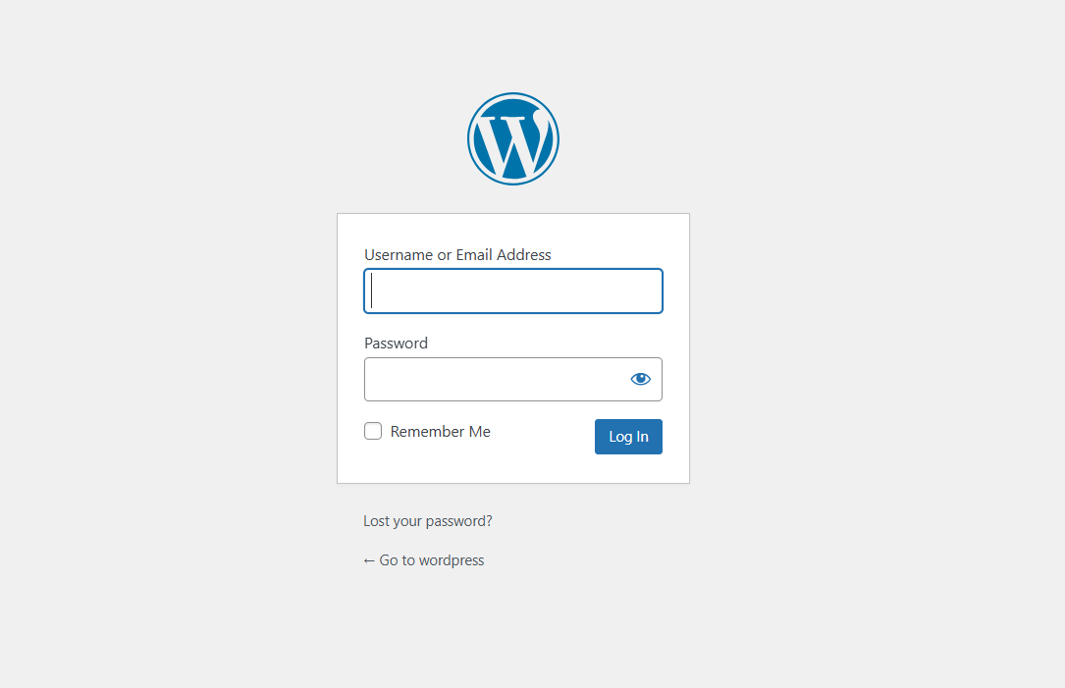Activate the focused username text box
This screenshot has width=1065, height=688.
tap(512, 291)
